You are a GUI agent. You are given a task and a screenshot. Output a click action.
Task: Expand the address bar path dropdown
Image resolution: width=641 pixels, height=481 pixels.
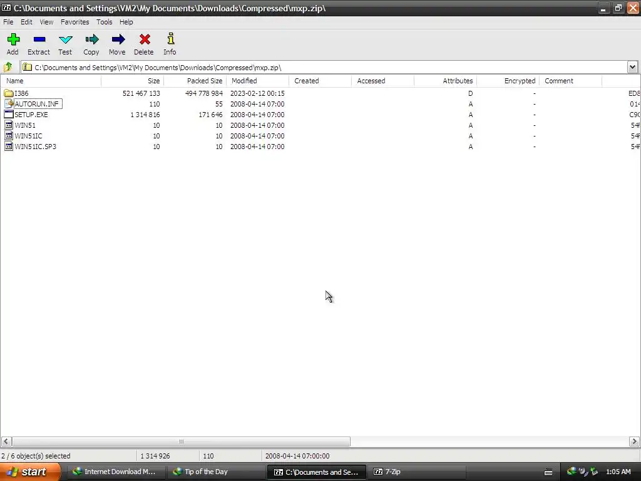pos(632,67)
